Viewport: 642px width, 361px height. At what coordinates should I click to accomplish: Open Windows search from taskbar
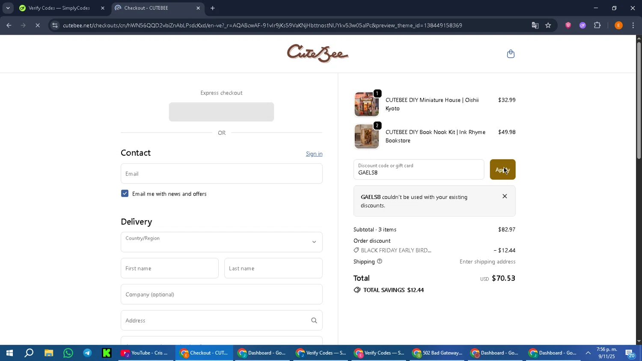coord(29,353)
